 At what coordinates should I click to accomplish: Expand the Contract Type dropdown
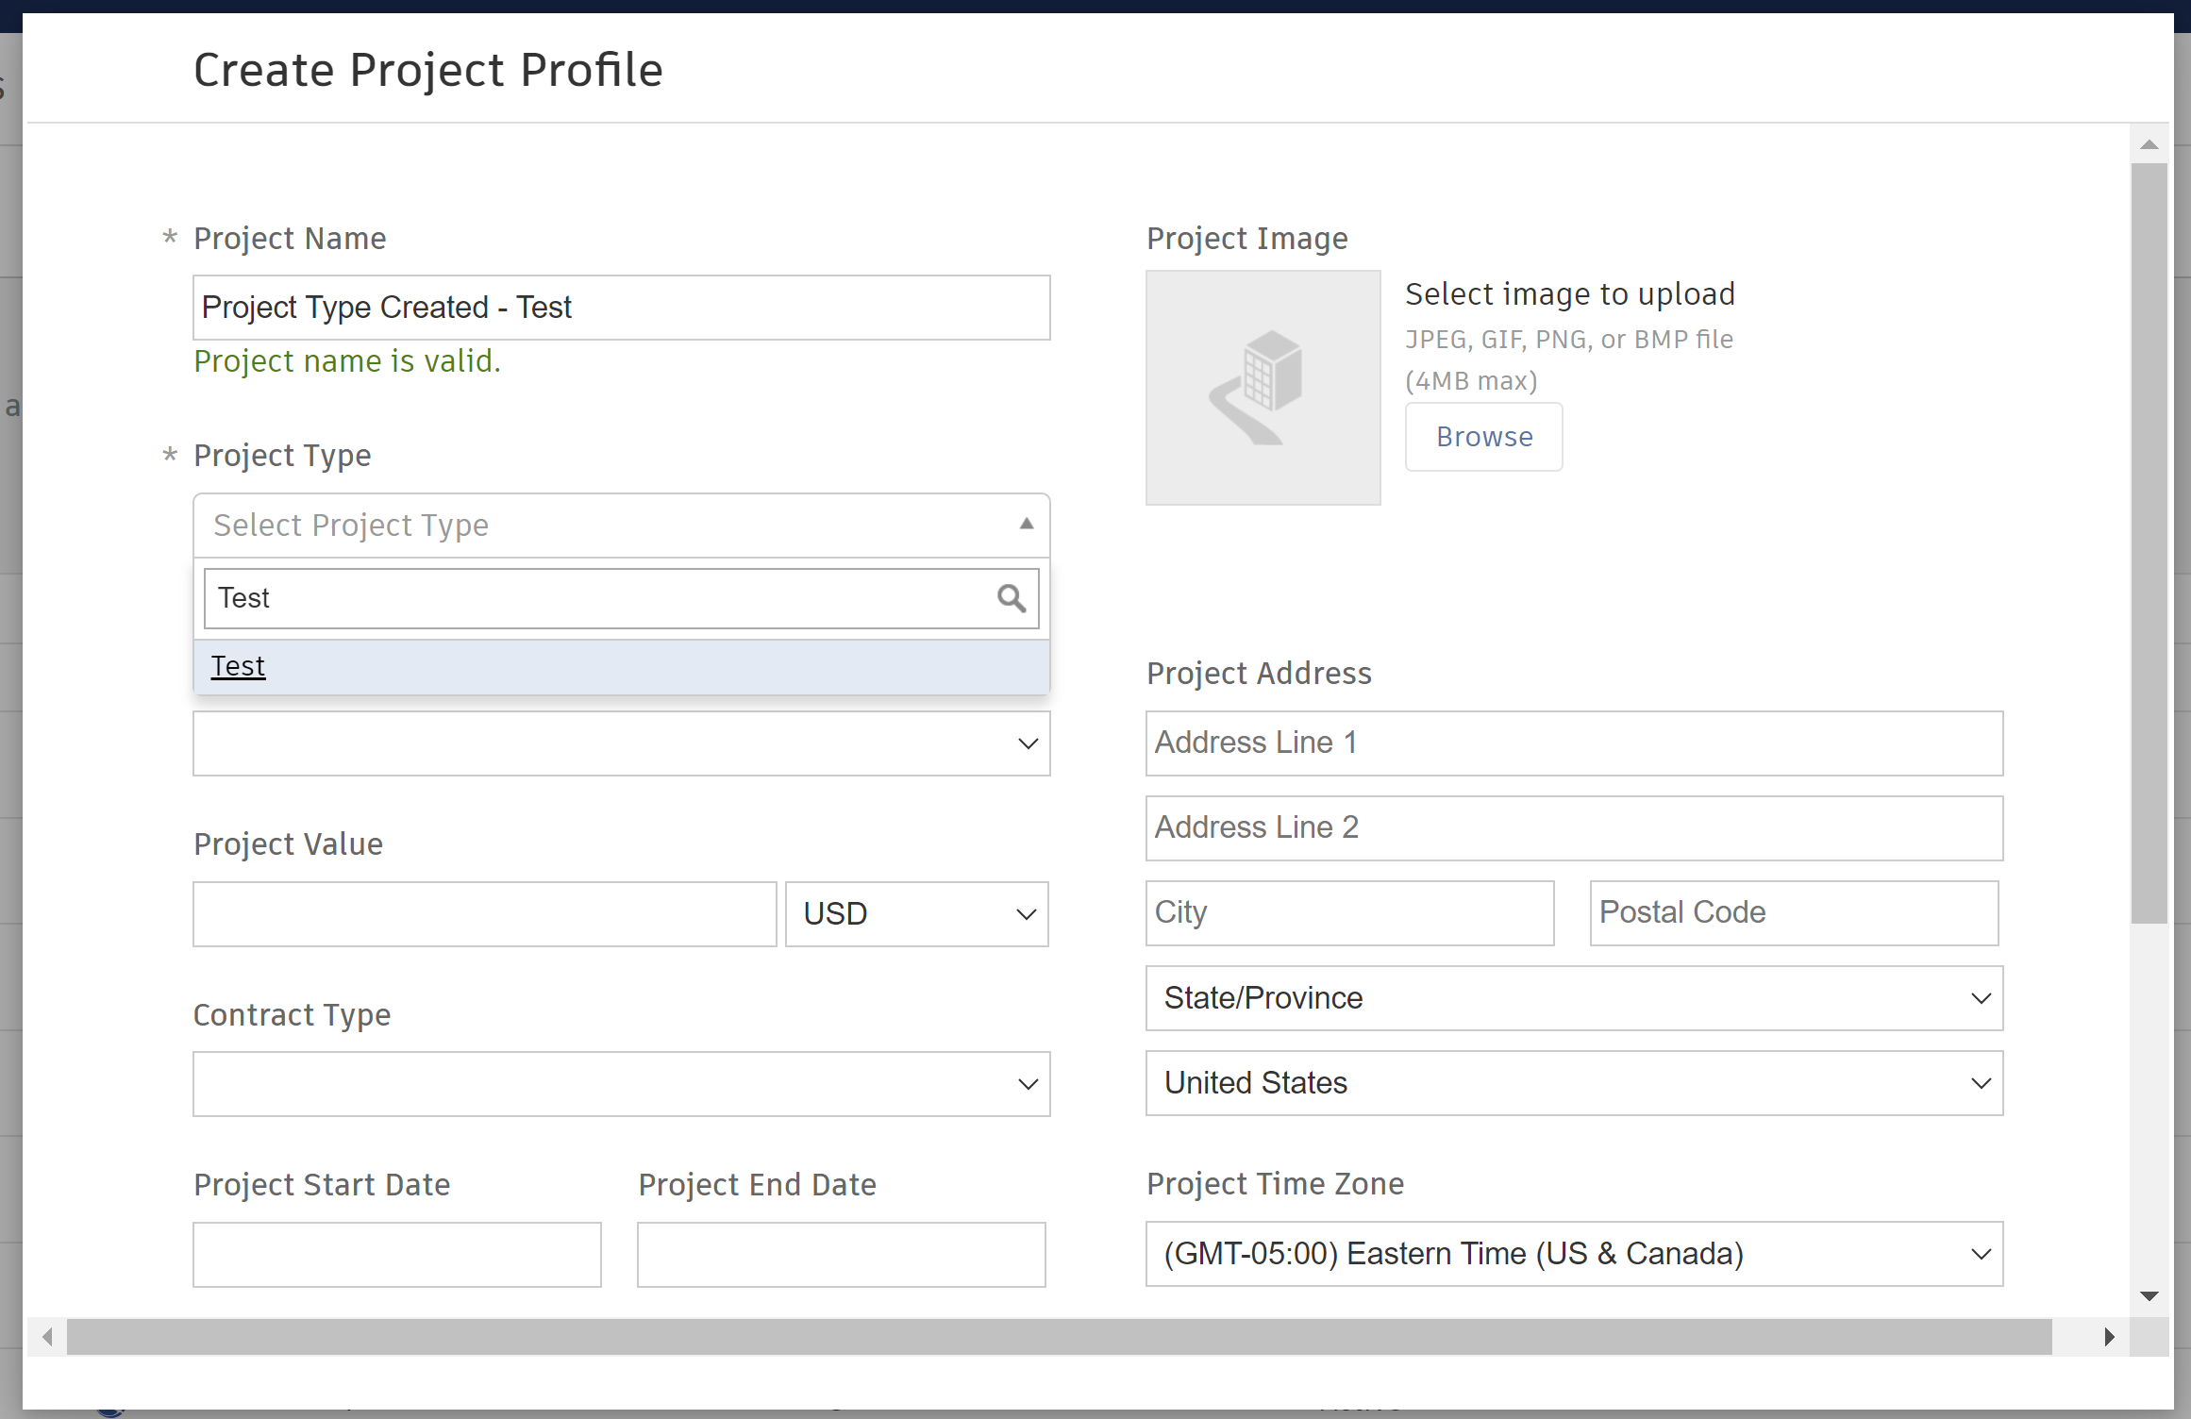coord(621,1084)
